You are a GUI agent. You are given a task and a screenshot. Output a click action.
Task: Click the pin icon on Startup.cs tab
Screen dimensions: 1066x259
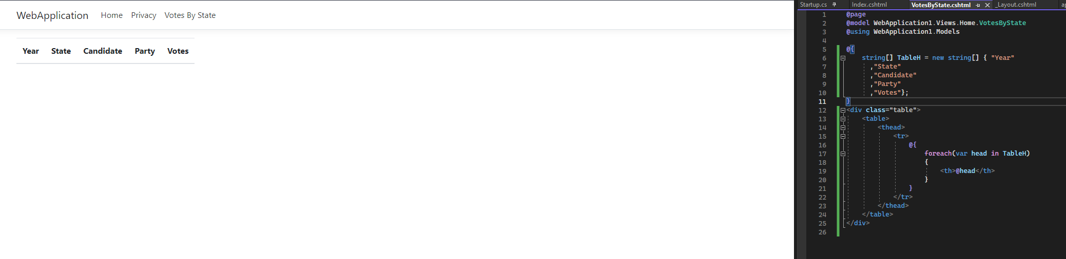834,5
